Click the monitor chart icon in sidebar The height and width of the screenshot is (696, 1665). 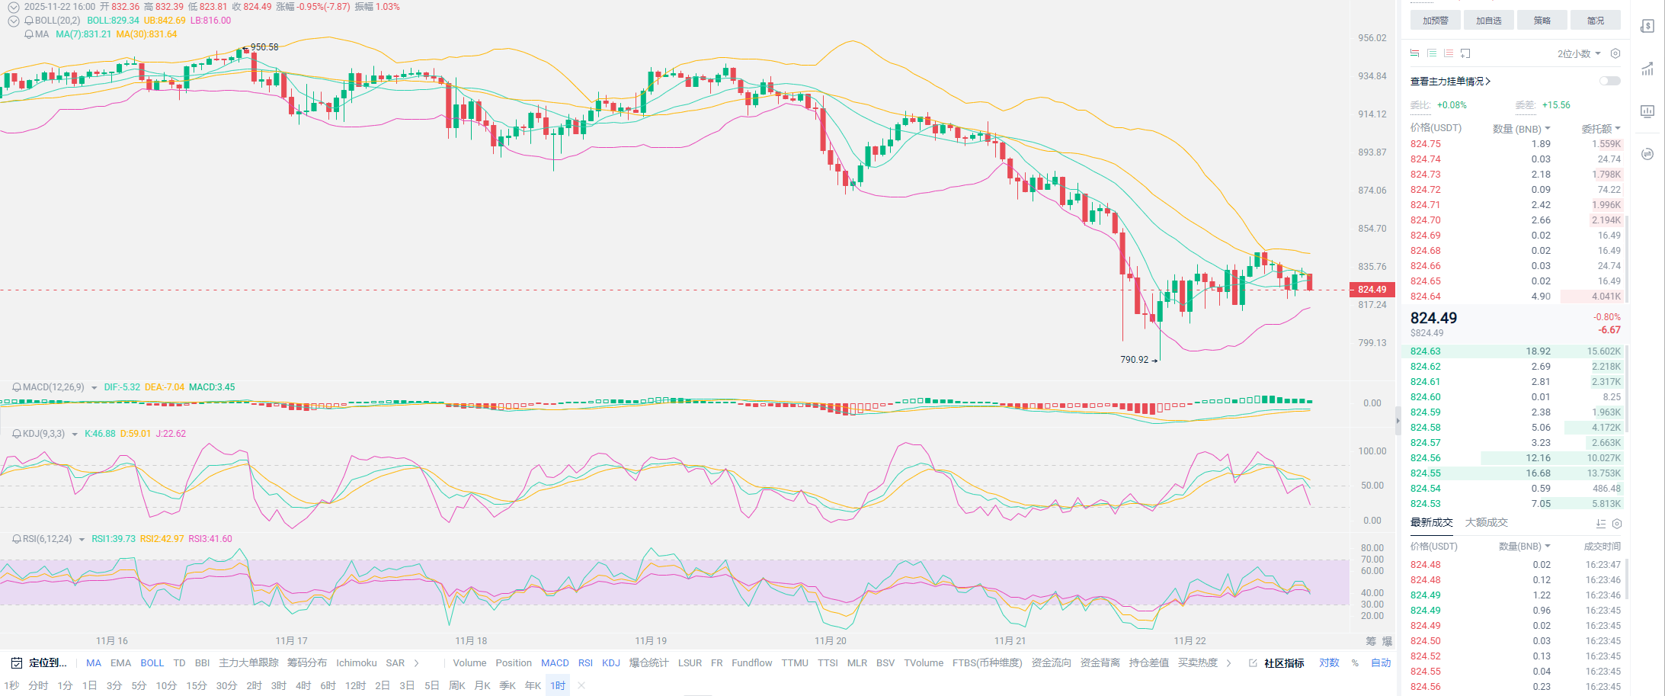tap(1647, 111)
